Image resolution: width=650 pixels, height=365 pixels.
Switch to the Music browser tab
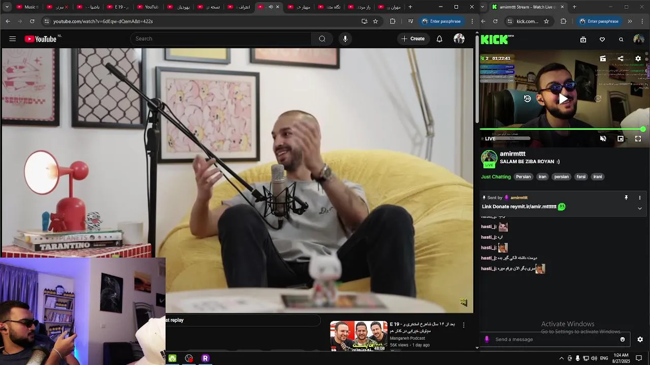pyautogui.click(x=28, y=7)
